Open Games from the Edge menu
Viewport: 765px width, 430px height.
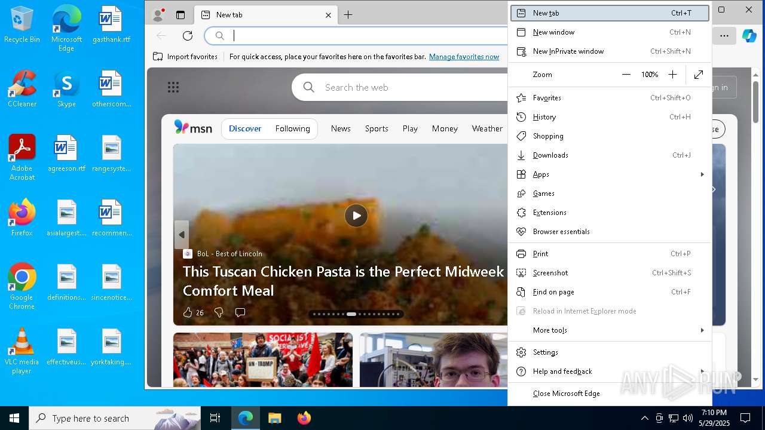[610, 193]
